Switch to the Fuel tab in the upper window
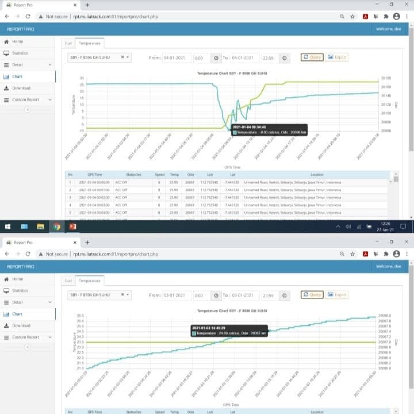This screenshot has width=414, height=414. [x=68, y=43]
